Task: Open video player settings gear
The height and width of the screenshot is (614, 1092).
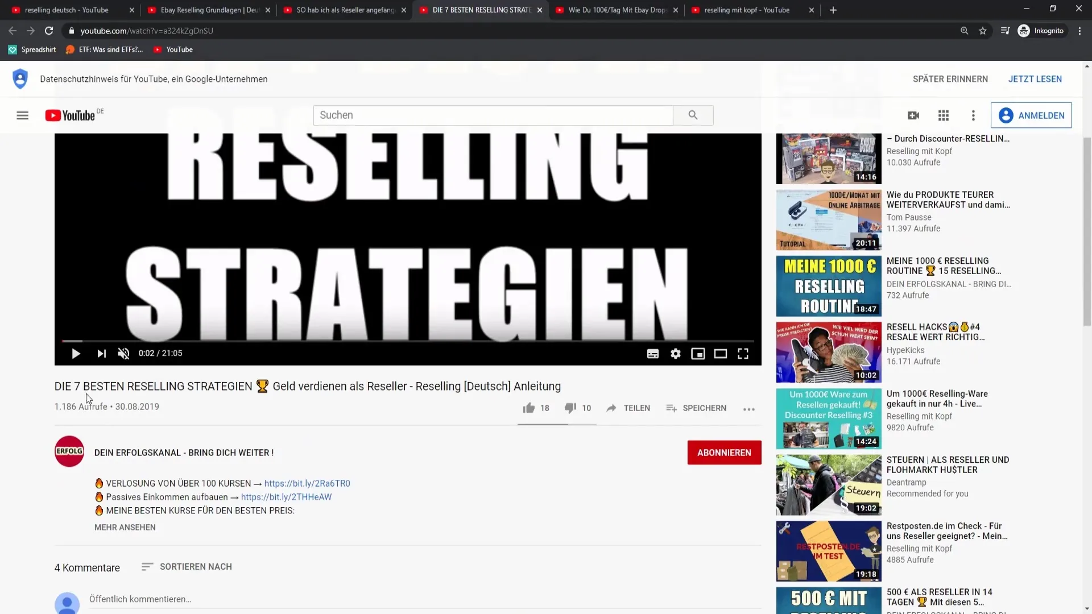Action: [675, 354]
